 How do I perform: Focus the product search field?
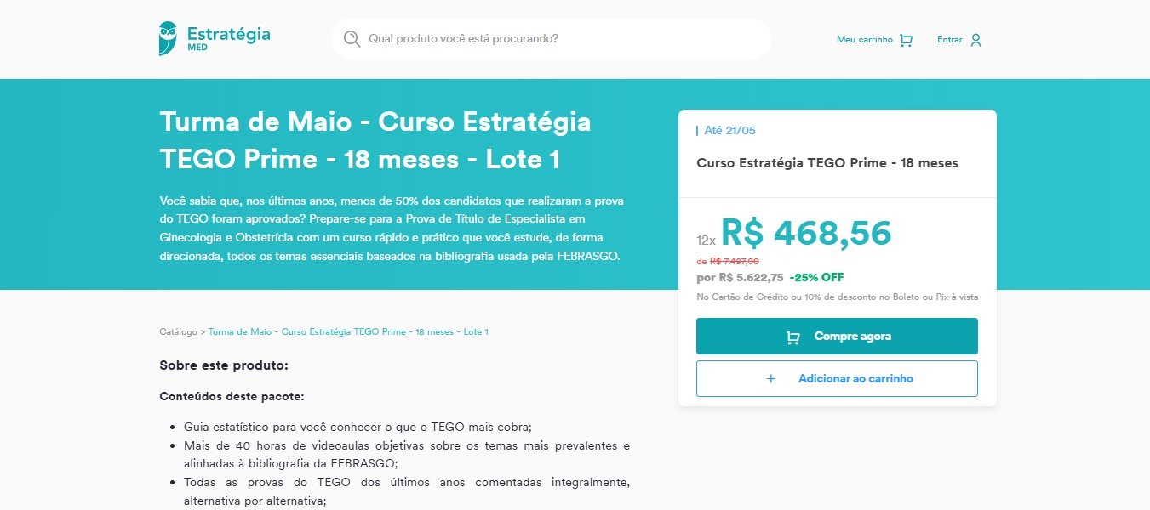pyautogui.click(x=551, y=39)
